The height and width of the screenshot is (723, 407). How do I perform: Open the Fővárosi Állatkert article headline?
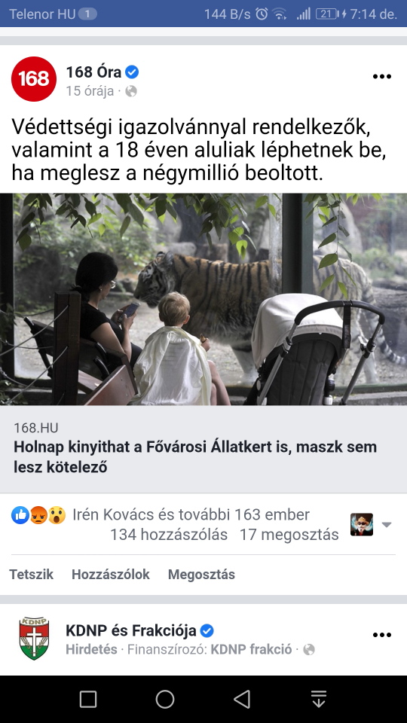[195, 456]
